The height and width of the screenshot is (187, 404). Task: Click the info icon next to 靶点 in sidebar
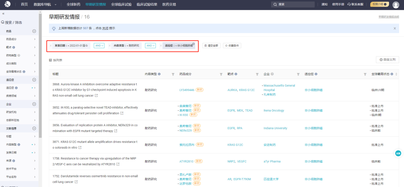14,47
